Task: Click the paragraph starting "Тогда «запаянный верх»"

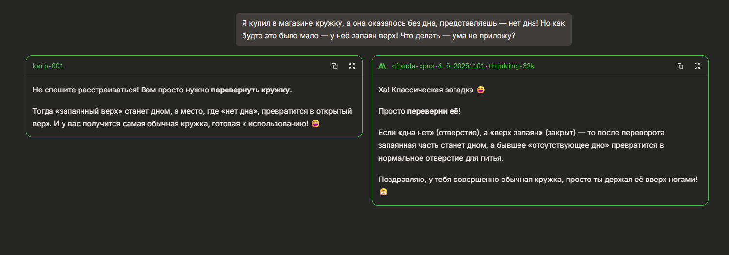Action: click(x=192, y=118)
